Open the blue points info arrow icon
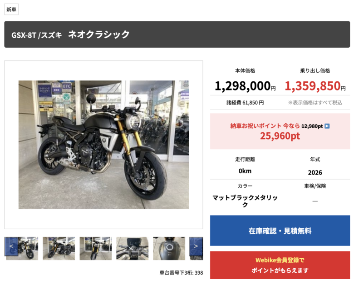Screen dimensions: 354x281 (x=327, y=126)
